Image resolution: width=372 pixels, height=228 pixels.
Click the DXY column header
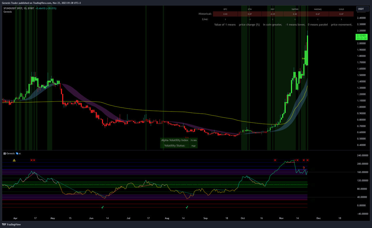tap(272, 10)
